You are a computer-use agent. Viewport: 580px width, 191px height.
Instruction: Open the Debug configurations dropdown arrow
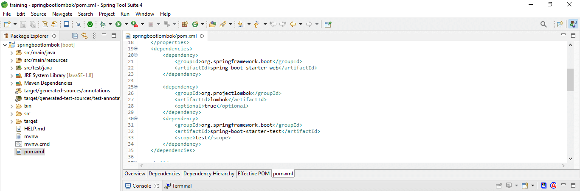tap(110, 24)
